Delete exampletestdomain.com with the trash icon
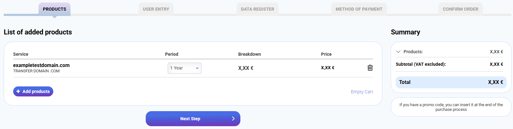Image resolution: width=513 pixels, height=129 pixels. pyautogui.click(x=370, y=68)
